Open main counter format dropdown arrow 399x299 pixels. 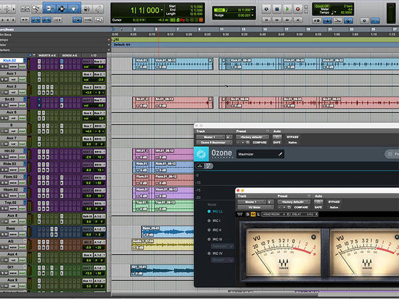[x=162, y=10]
